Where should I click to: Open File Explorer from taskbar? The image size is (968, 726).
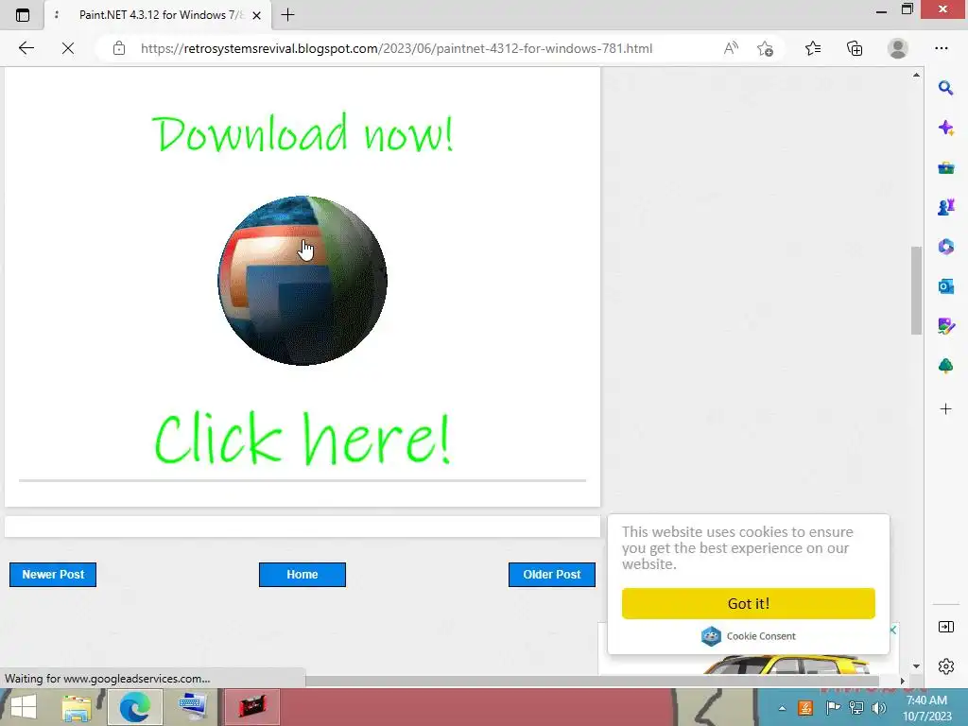[x=77, y=707]
